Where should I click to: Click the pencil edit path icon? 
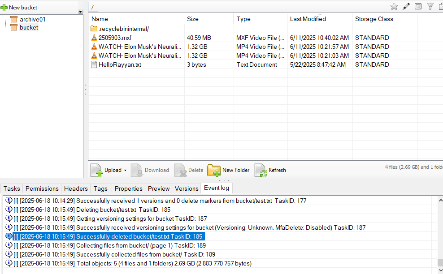click(x=406, y=6)
